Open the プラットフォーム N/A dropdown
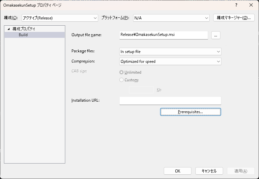This screenshot has height=179, width=259. tap(171, 18)
